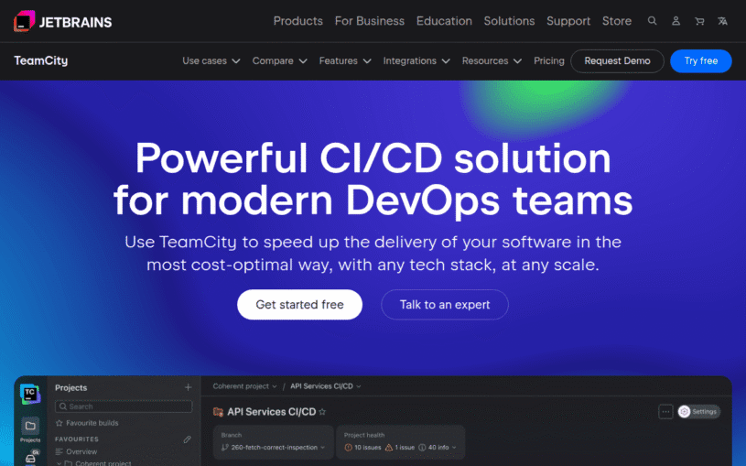Click the Projects panel heading
This screenshot has width=746, height=466.
70,387
